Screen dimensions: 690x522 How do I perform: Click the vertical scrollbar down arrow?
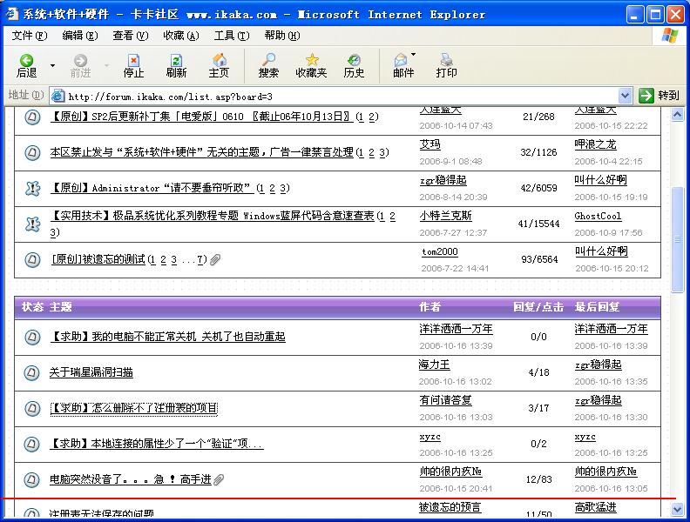[678, 512]
